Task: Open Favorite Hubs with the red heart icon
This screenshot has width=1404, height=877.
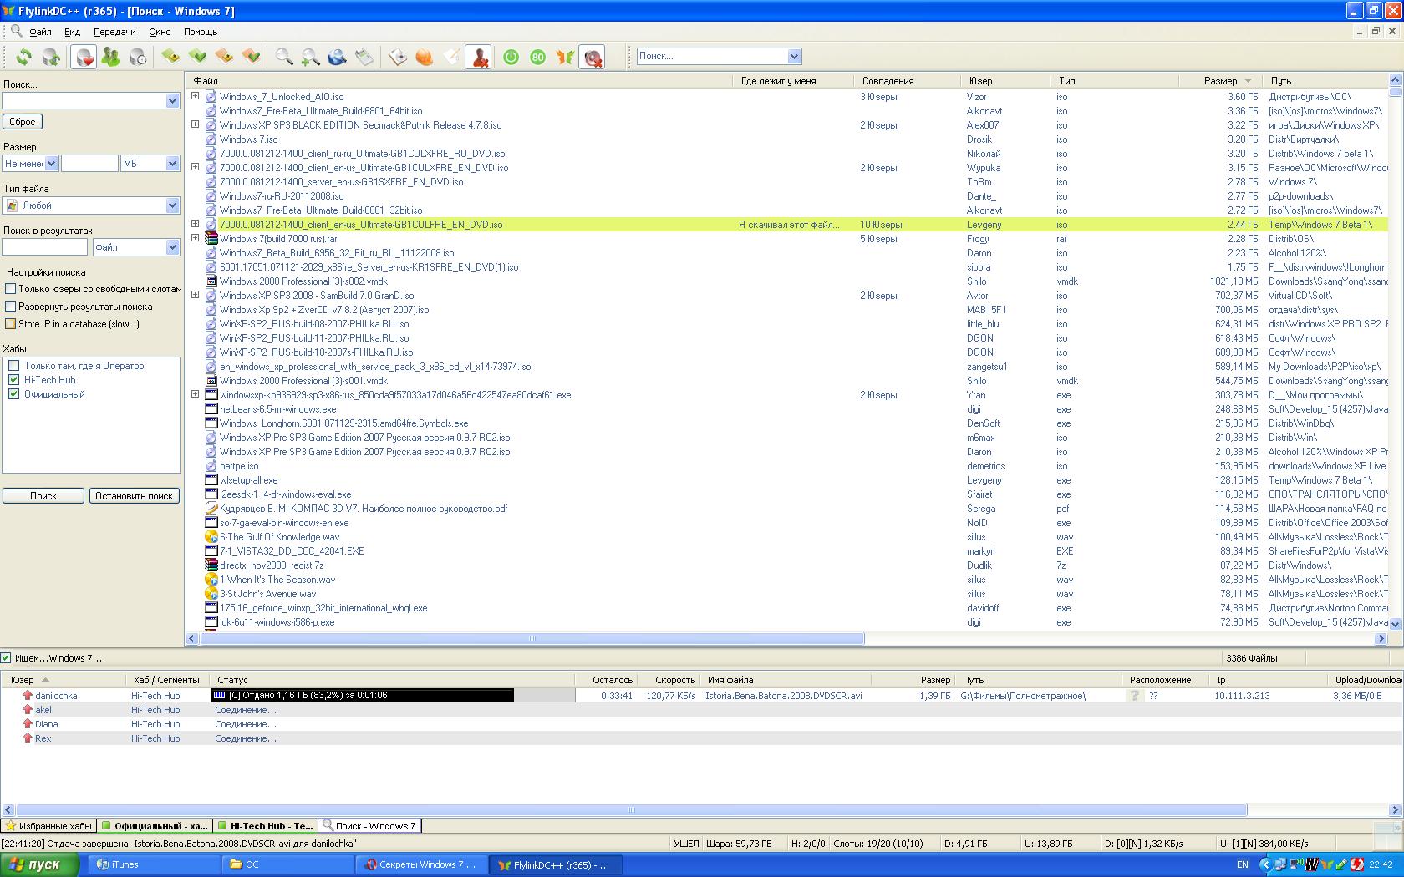Action: [84, 57]
